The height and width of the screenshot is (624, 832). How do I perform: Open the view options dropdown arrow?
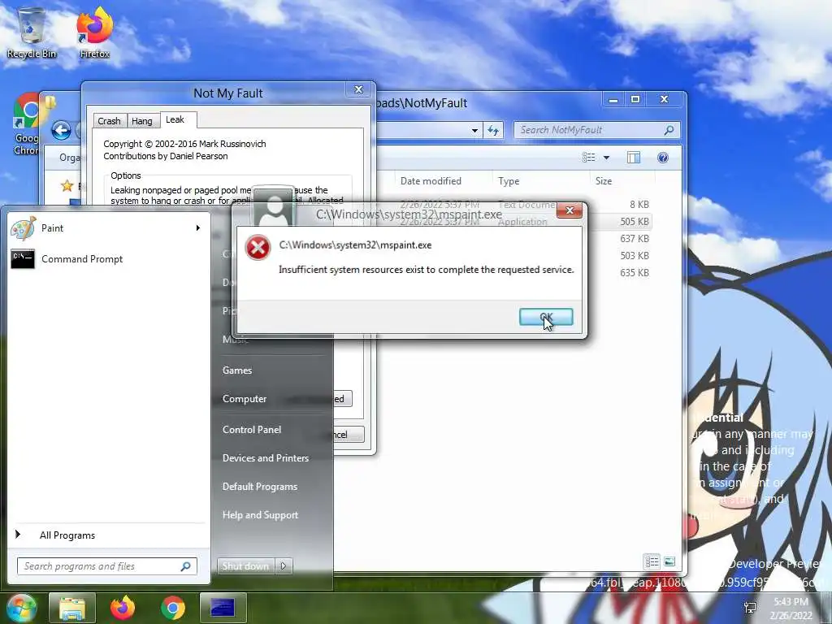coord(606,158)
